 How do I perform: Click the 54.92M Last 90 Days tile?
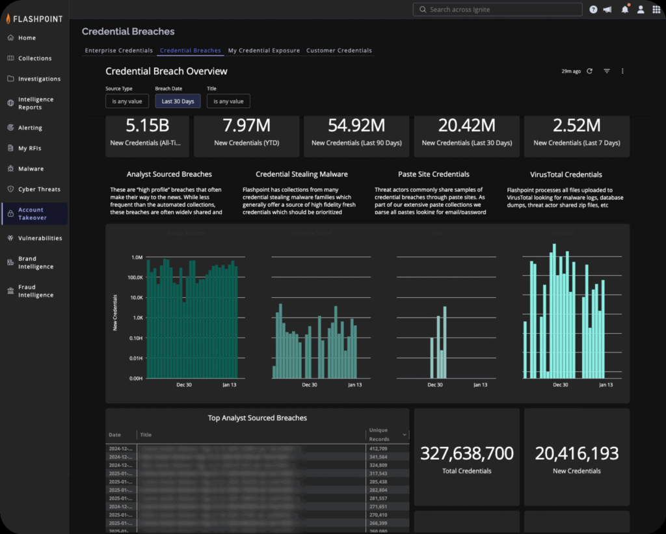357,136
